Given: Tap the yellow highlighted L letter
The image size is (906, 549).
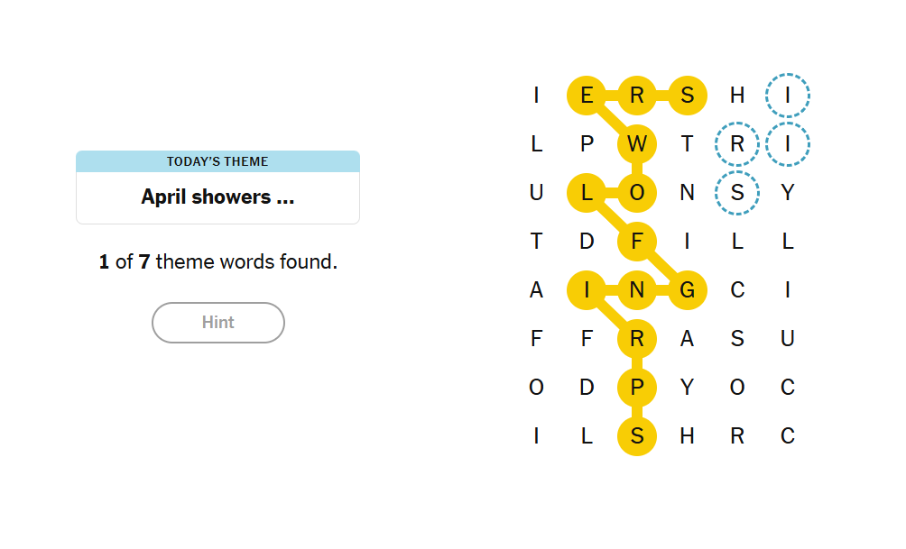Looking at the screenshot, I should pos(587,193).
